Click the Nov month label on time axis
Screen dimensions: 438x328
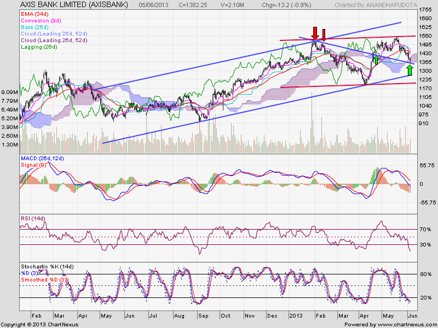pos(250,316)
